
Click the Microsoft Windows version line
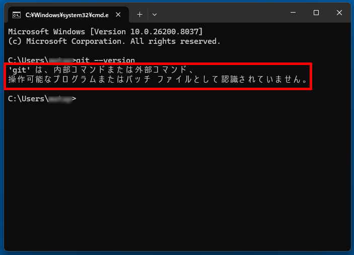105,32
